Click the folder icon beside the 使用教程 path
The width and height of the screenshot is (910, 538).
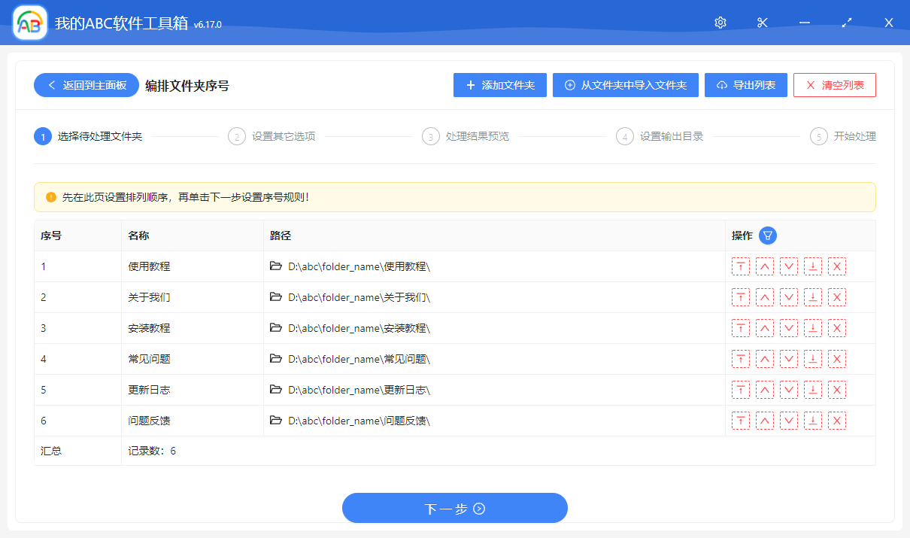pyautogui.click(x=276, y=266)
